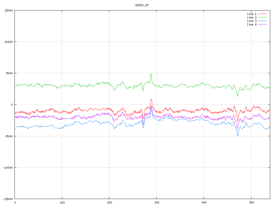Screen dimensions: 275x206
Task: Click the y-axis label -5000
Action: coord(9,136)
